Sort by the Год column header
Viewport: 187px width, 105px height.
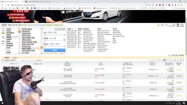[101, 63]
